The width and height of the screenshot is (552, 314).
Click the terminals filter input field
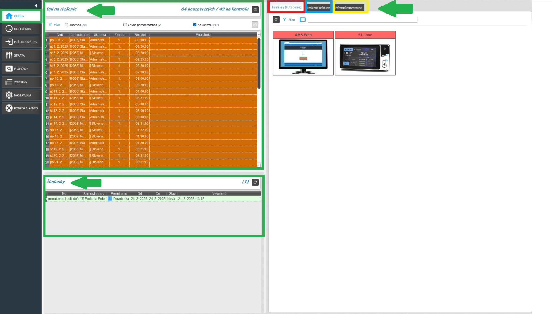[362, 20]
